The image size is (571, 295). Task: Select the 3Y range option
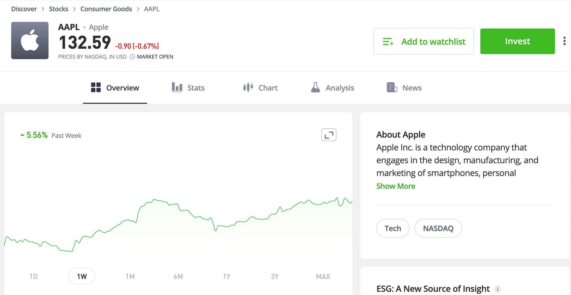(x=275, y=276)
